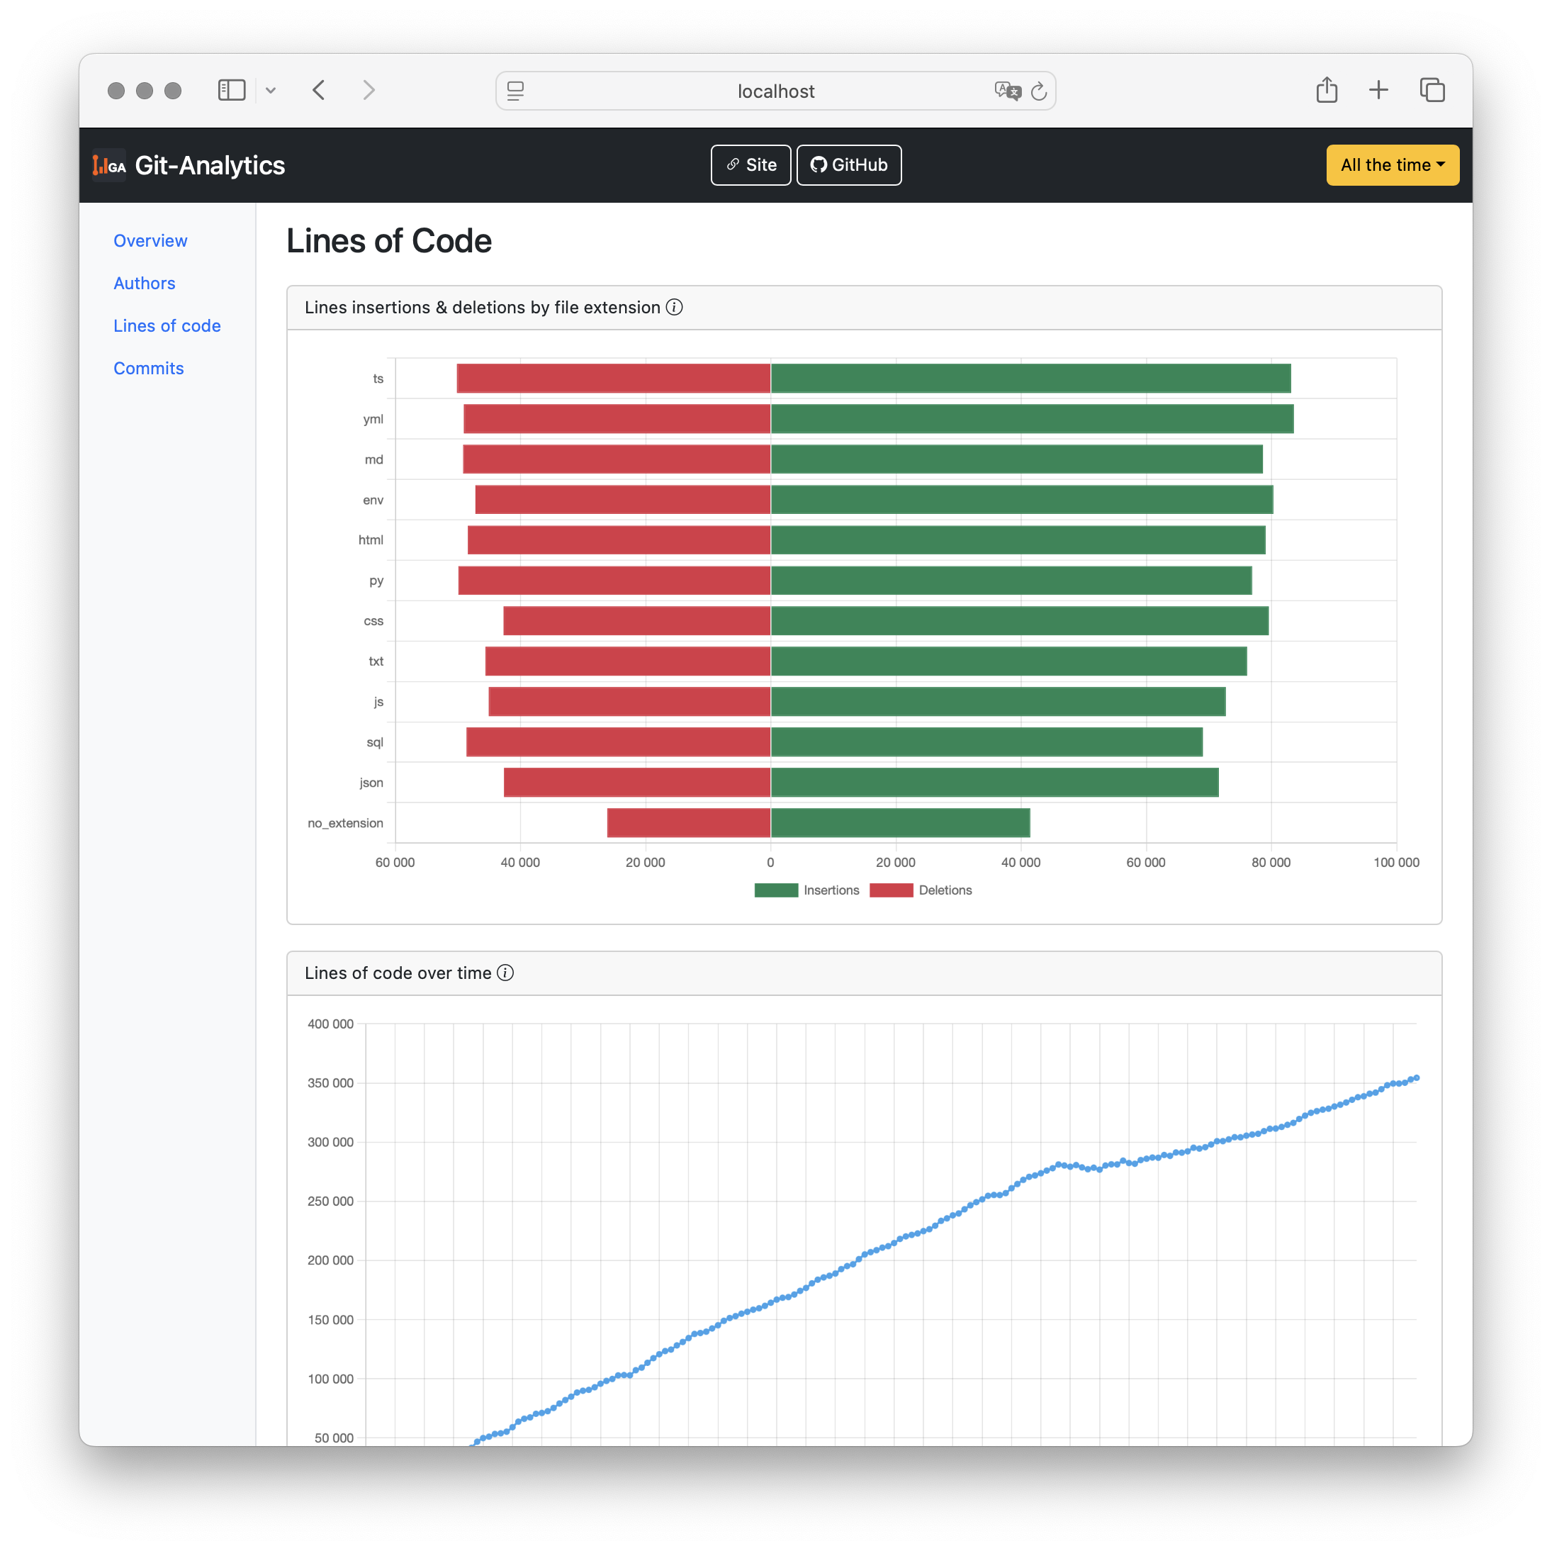Open a new tab with the plus icon
This screenshot has width=1552, height=1551.
(x=1378, y=90)
